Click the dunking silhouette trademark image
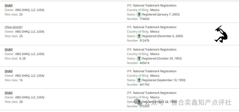The height and width of the screenshot is (112, 239). tap(221, 34)
